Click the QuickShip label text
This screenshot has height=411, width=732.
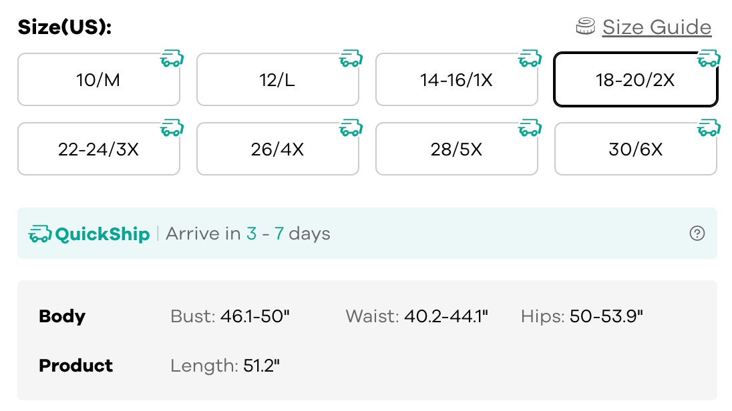(102, 234)
